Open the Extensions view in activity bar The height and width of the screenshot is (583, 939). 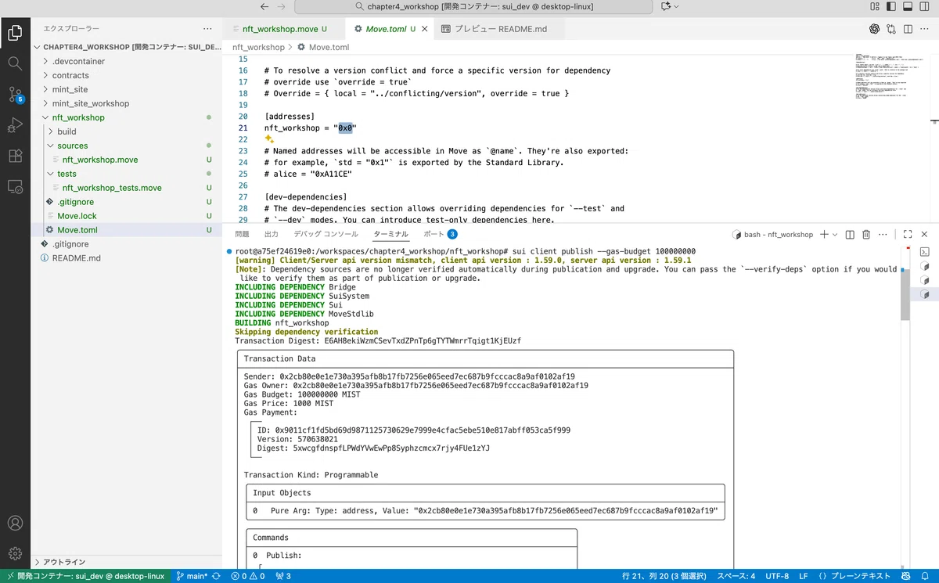(x=15, y=156)
